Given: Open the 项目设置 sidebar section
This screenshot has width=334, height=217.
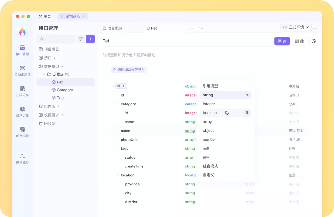Looking at the screenshot, I should click(x=22, y=132).
